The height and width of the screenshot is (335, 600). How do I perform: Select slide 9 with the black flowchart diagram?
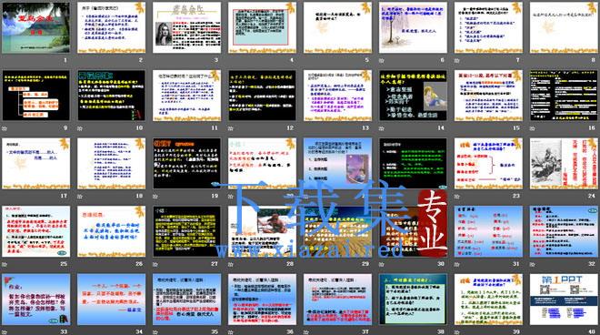click(x=36, y=96)
